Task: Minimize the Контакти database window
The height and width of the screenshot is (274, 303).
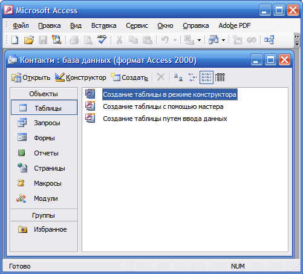Action: 256,60
